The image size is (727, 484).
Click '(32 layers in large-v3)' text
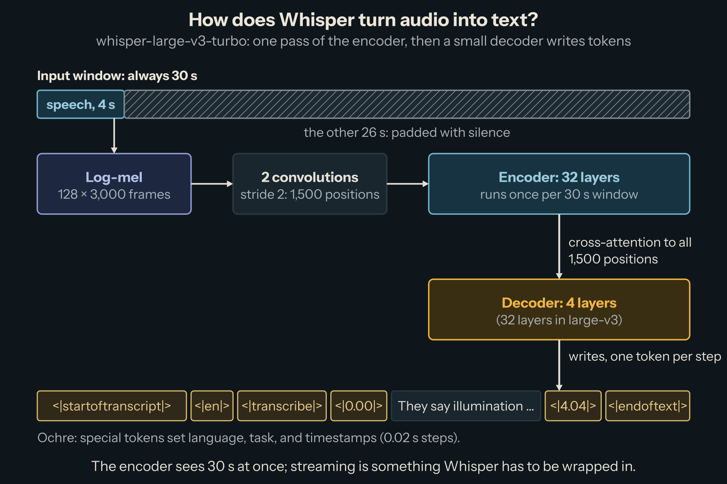coord(559,320)
